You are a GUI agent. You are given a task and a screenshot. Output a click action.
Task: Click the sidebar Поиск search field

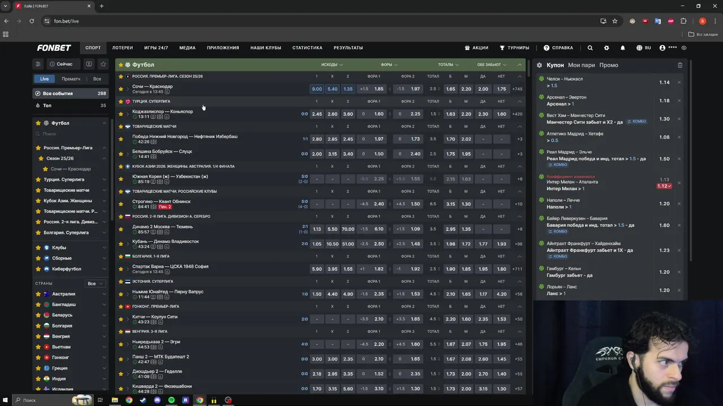pos(71,134)
